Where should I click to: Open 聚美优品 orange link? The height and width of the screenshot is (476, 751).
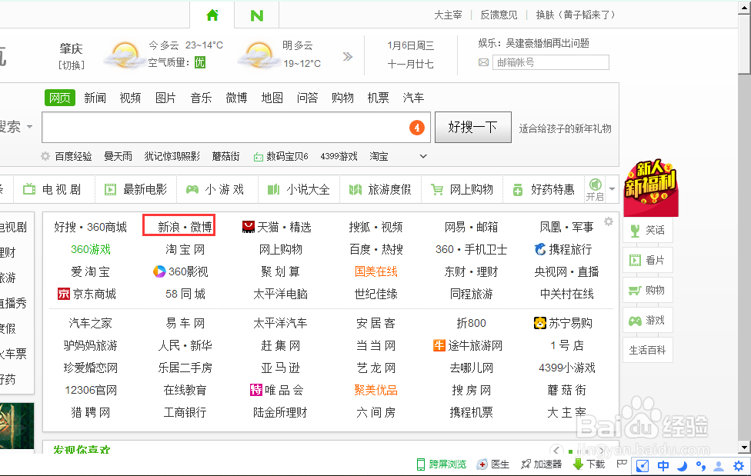tap(376, 390)
